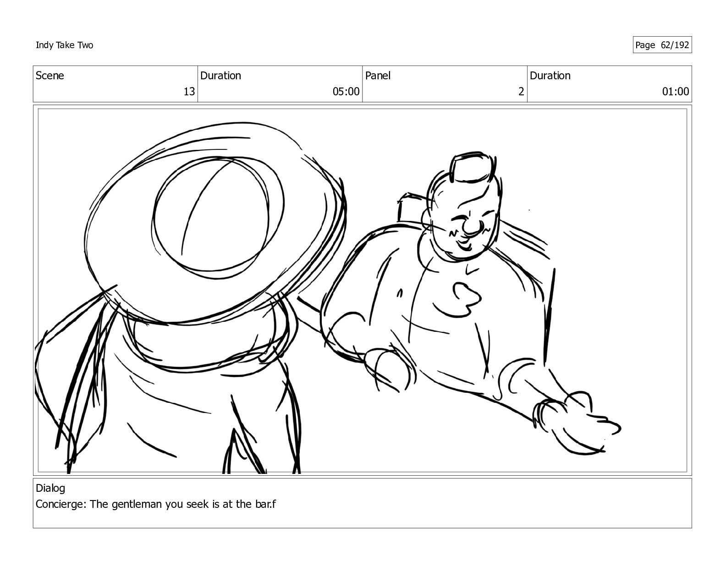
Task: Click the panel number 2
Action: tap(521, 92)
